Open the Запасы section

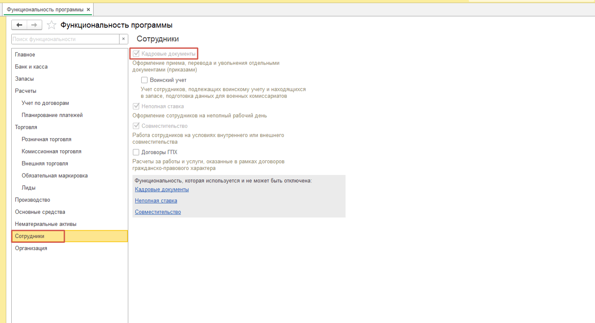pyautogui.click(x=69, y=79)
